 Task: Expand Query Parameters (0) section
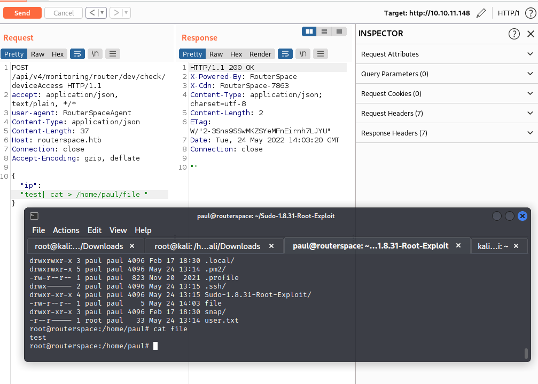coord(447,74)
